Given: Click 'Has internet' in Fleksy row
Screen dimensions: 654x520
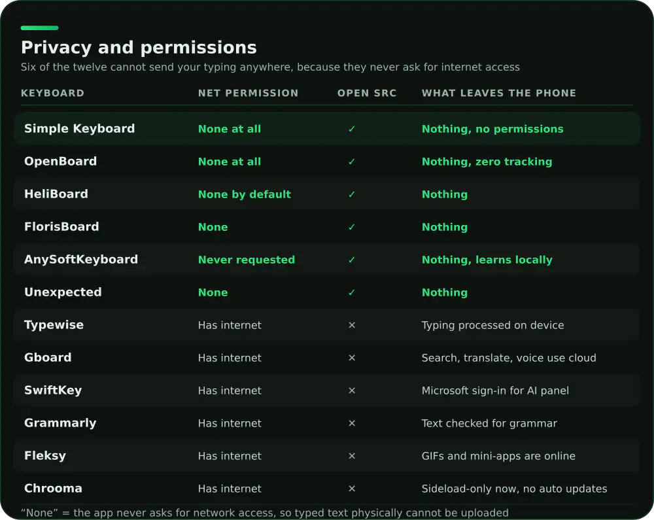Looking at the screenshot, I should pyautogui.click(x=230, y=456).
